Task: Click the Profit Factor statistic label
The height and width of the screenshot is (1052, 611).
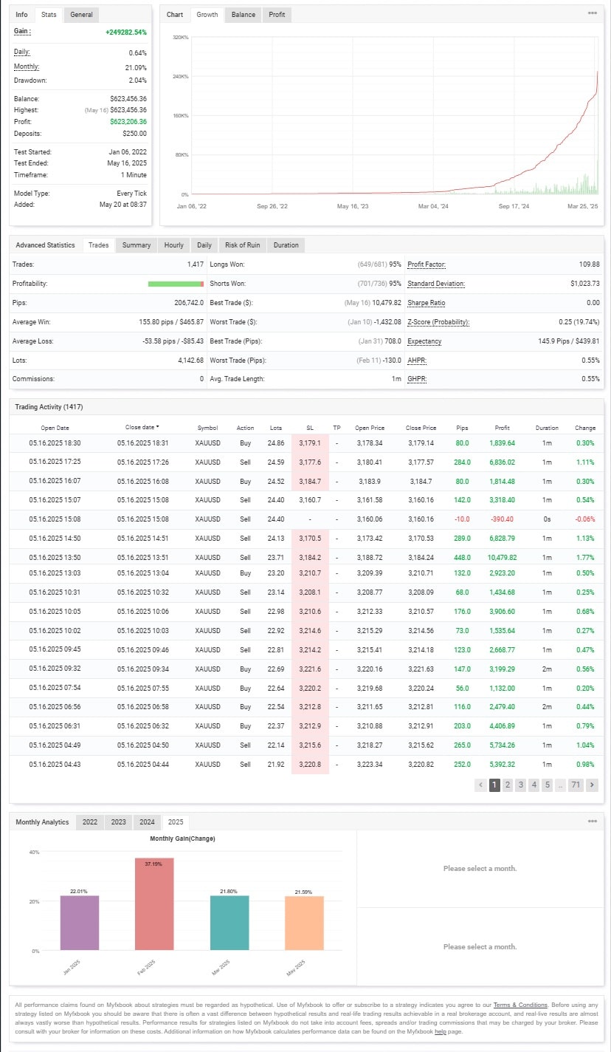Action: 427,264
